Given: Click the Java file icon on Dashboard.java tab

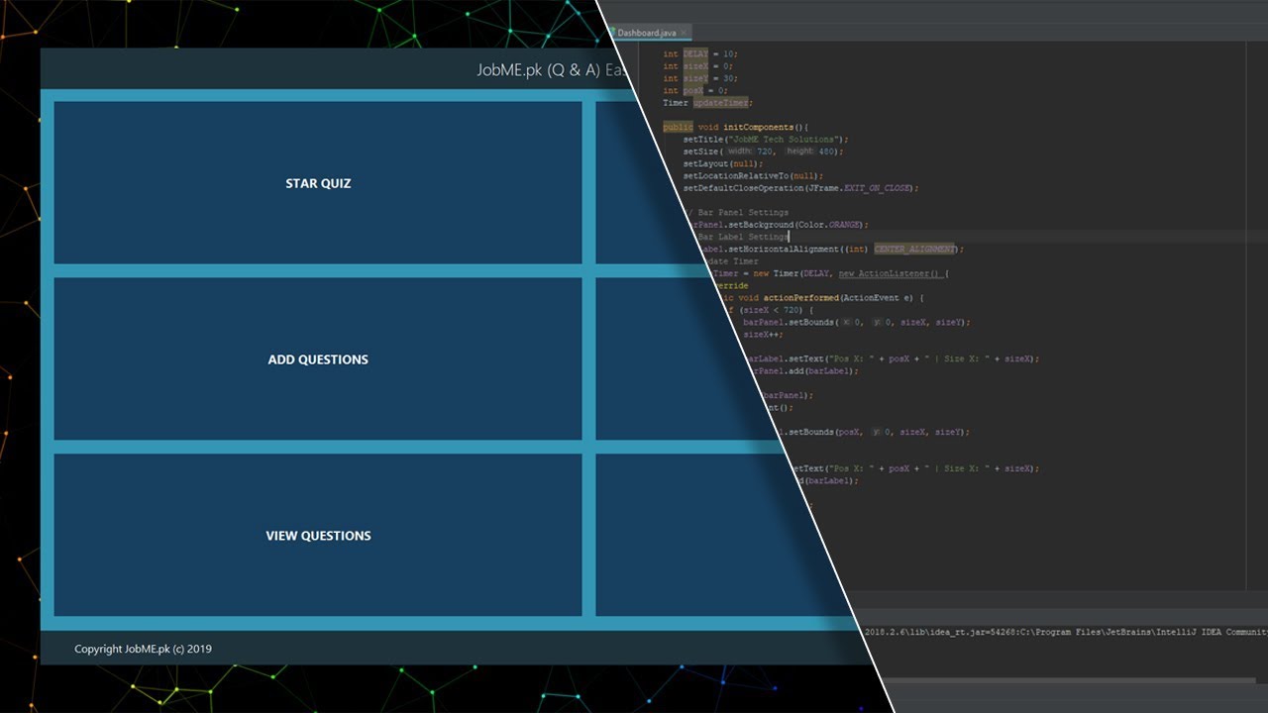Looking at the screenshot, I should (612, 33).
